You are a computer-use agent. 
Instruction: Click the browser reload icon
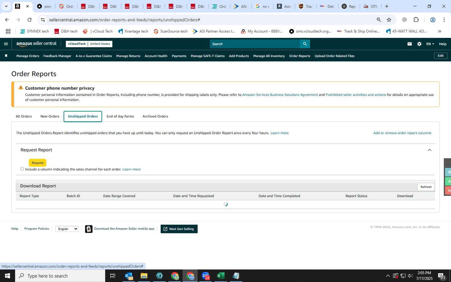tap(29, 20)
